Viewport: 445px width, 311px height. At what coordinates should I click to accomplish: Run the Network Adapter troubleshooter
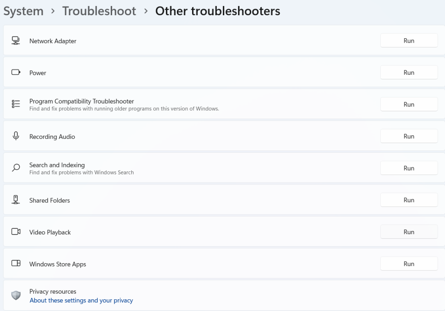409,40
